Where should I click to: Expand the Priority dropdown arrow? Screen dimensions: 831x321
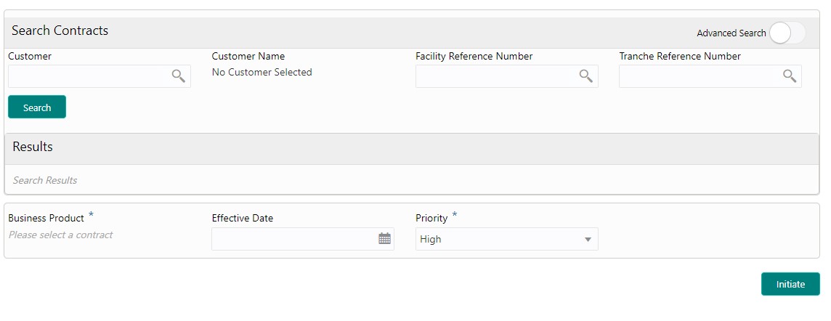(x=588, y=240)
